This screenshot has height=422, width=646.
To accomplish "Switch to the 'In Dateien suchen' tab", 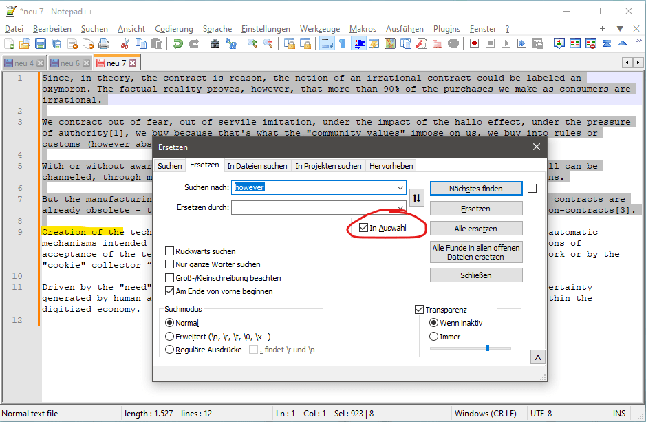I will 257,165.
